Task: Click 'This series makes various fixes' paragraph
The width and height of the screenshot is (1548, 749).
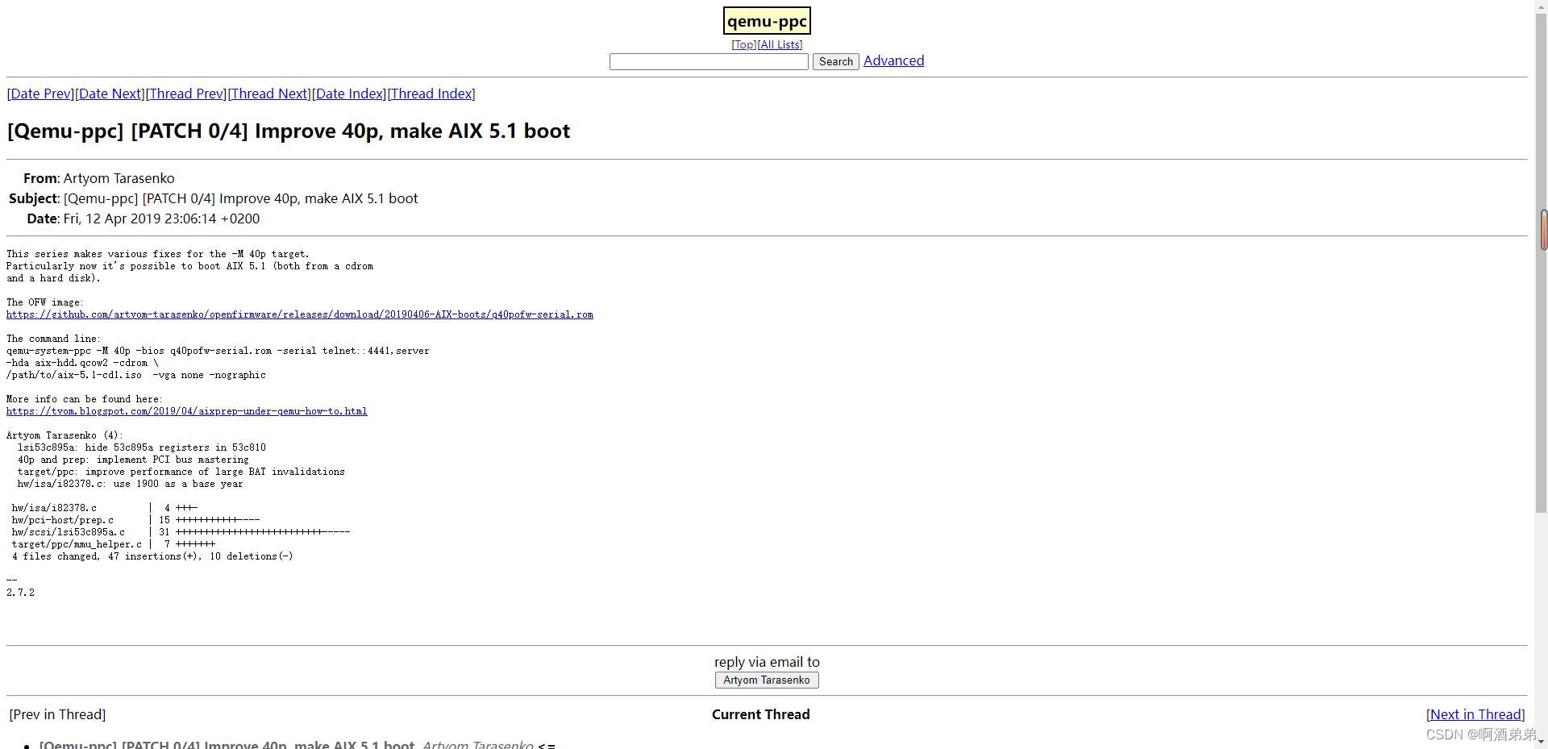Action: pyautogui.click(x=189, y=267)
